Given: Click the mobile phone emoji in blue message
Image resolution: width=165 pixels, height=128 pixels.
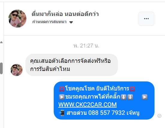Looking at the screenshot, I should point(62,113).
